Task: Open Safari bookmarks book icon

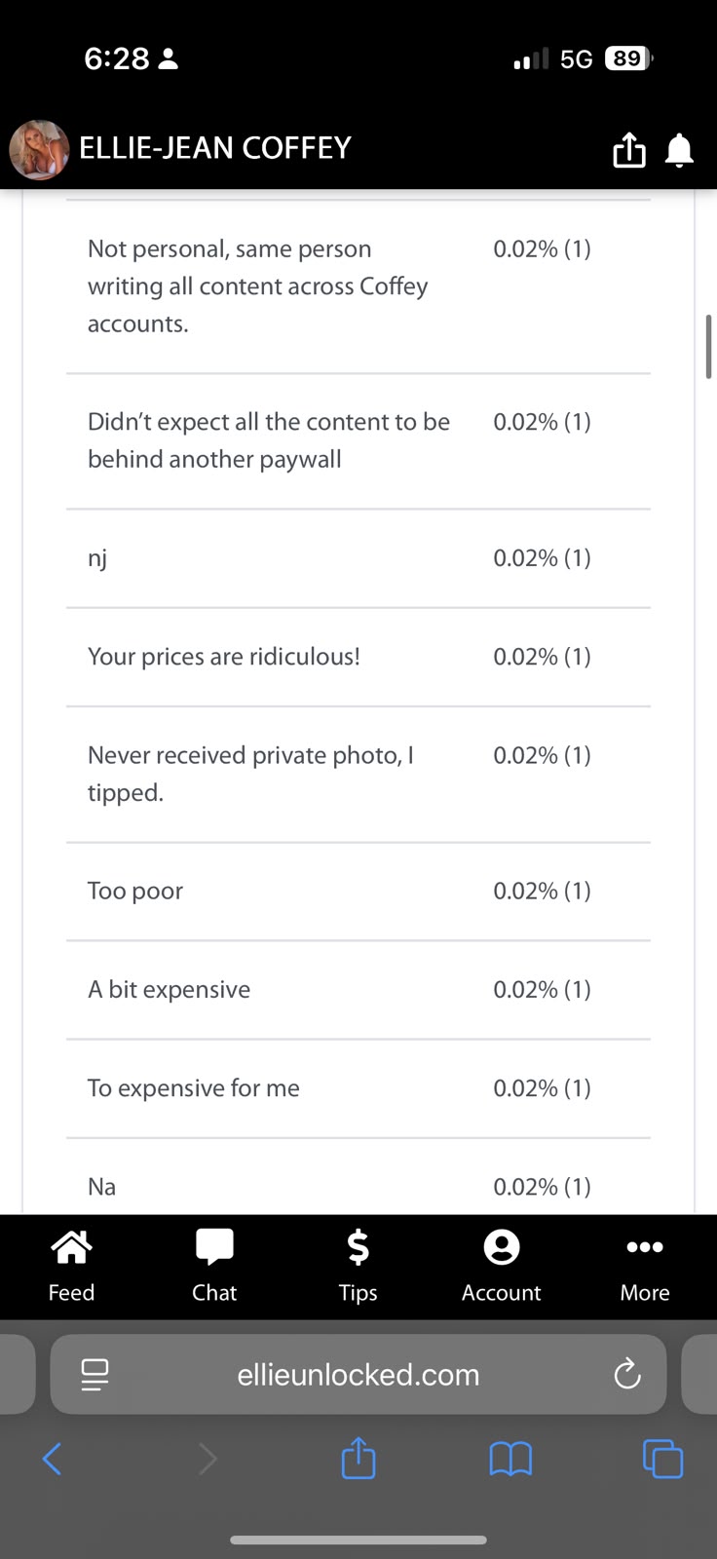Action: pyautogui.click(x=510, y=1459)
